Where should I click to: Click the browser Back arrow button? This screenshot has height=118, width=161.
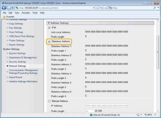(4, 8)
